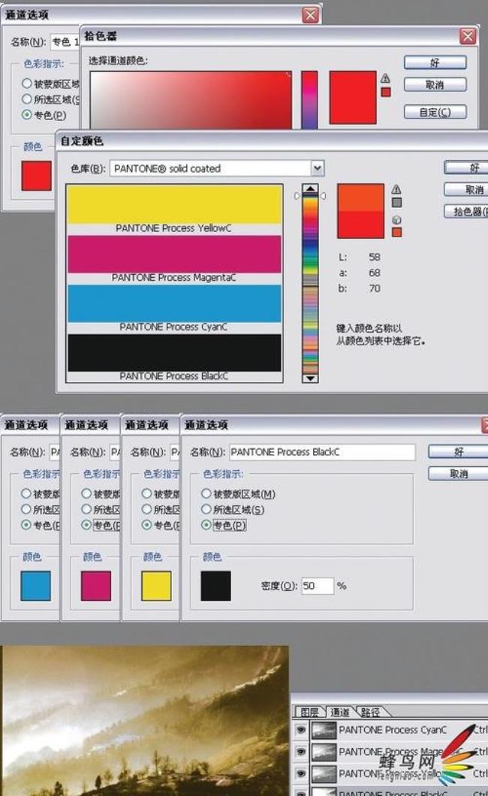Choose PANTONE Process YellowC in color list
The image size is (488, 796).
tap(174, 210)
